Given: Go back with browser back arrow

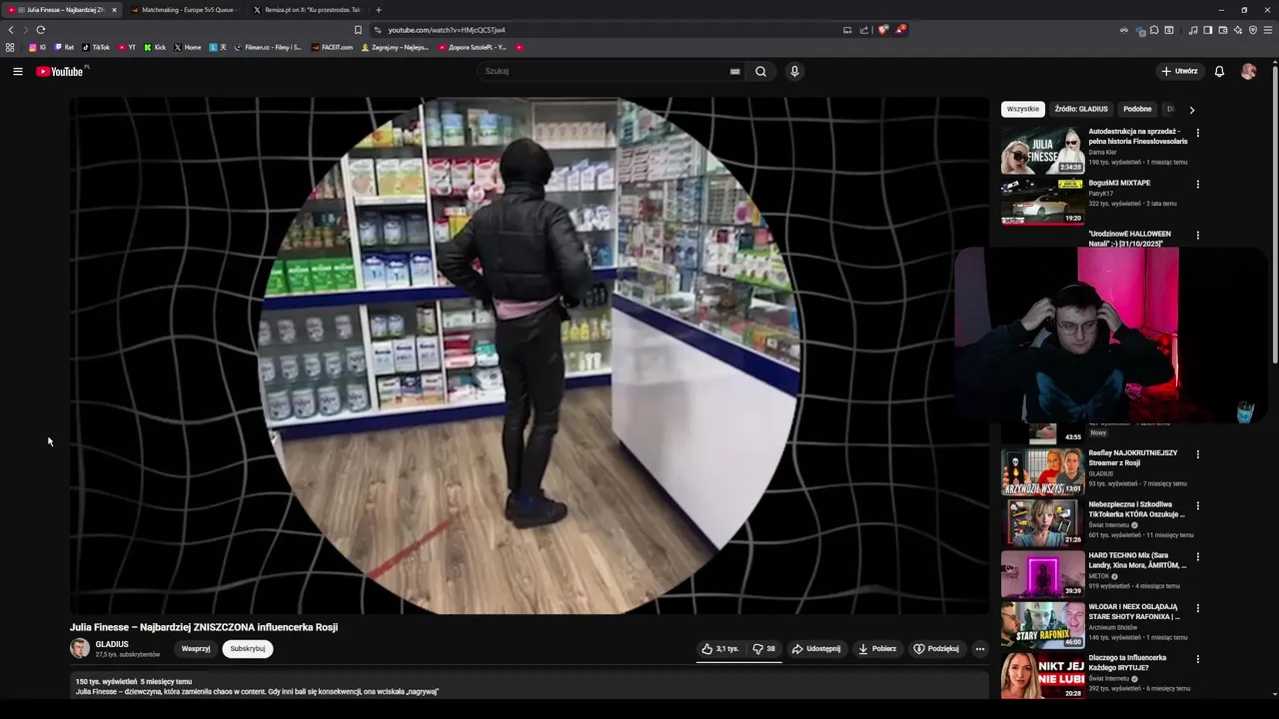Looking at the screenshot, I should point(11,30).
